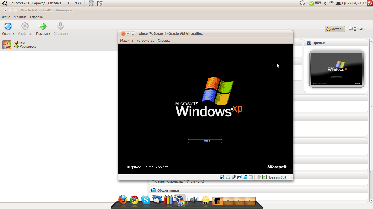Click the battery indicator in top panel
The height and width of the screenshot is (209, 373).
coord(339,3)
